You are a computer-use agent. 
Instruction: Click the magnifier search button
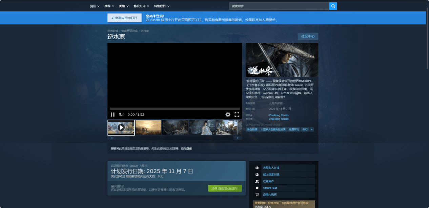333,6
